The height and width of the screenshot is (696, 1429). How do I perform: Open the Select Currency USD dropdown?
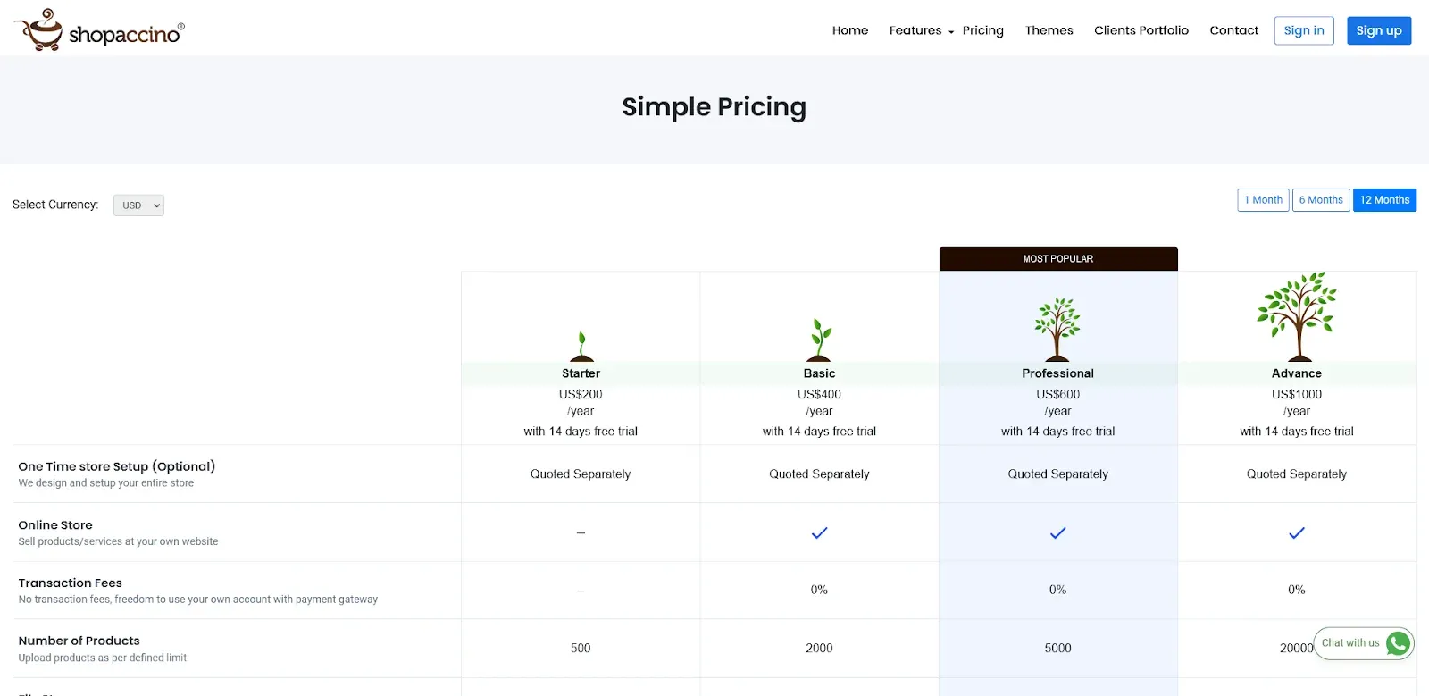click(x=138, y=205)
